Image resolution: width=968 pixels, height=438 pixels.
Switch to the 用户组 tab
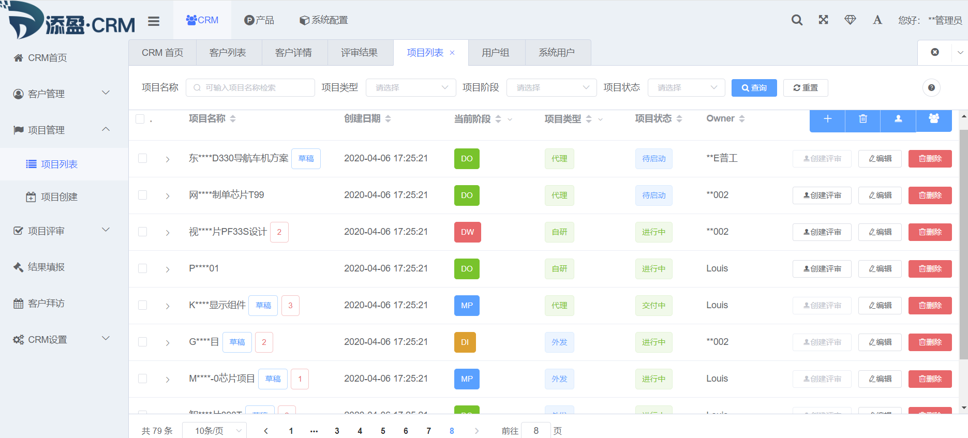pyautogui.click(x=496, y=53)
